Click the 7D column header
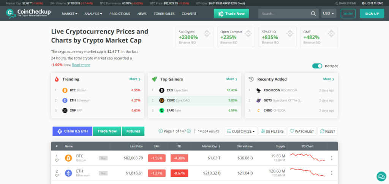This screenshot has height=184, width=389. pyautogui.click(x=179, y=146)
